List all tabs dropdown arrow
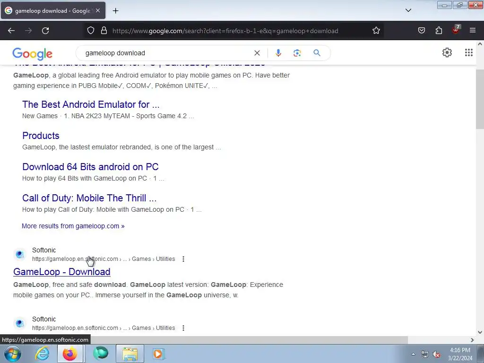This screenshot has width=484, height=363. pos(408,10)
